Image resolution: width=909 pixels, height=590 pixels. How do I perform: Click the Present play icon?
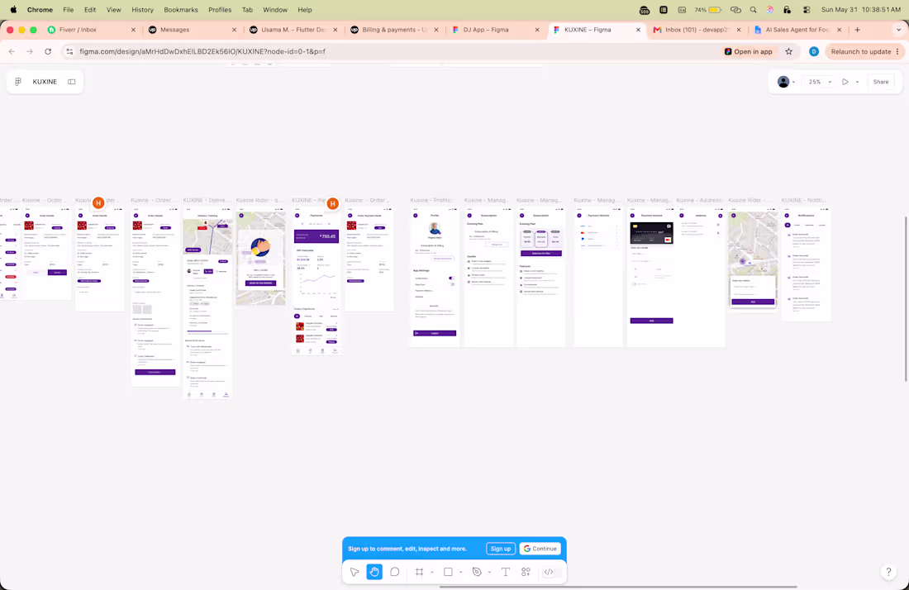(845, 82)
